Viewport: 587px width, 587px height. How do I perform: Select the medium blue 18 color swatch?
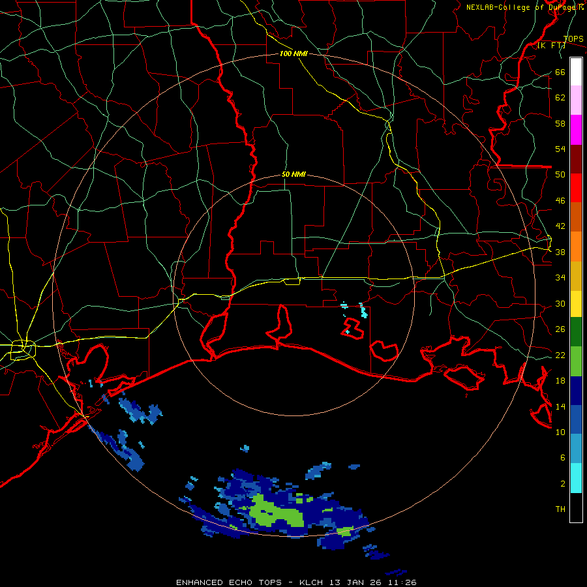(576, 419)
